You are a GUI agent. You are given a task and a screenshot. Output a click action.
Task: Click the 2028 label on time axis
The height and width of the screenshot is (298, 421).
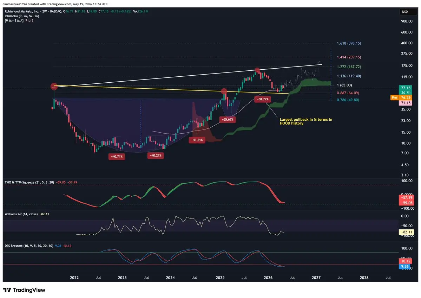(x=364, y=278)
